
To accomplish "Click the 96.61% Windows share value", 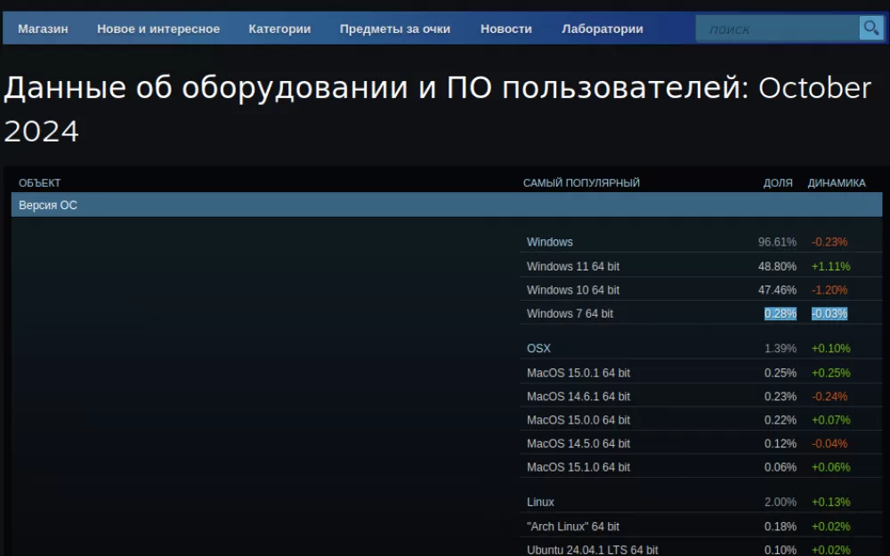I will tap(777, 242).
